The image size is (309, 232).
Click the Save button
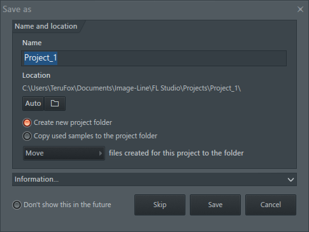click(215, 205)
